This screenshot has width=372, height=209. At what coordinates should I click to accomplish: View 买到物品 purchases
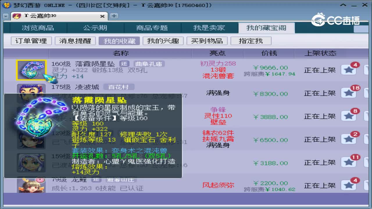(207, 41)
